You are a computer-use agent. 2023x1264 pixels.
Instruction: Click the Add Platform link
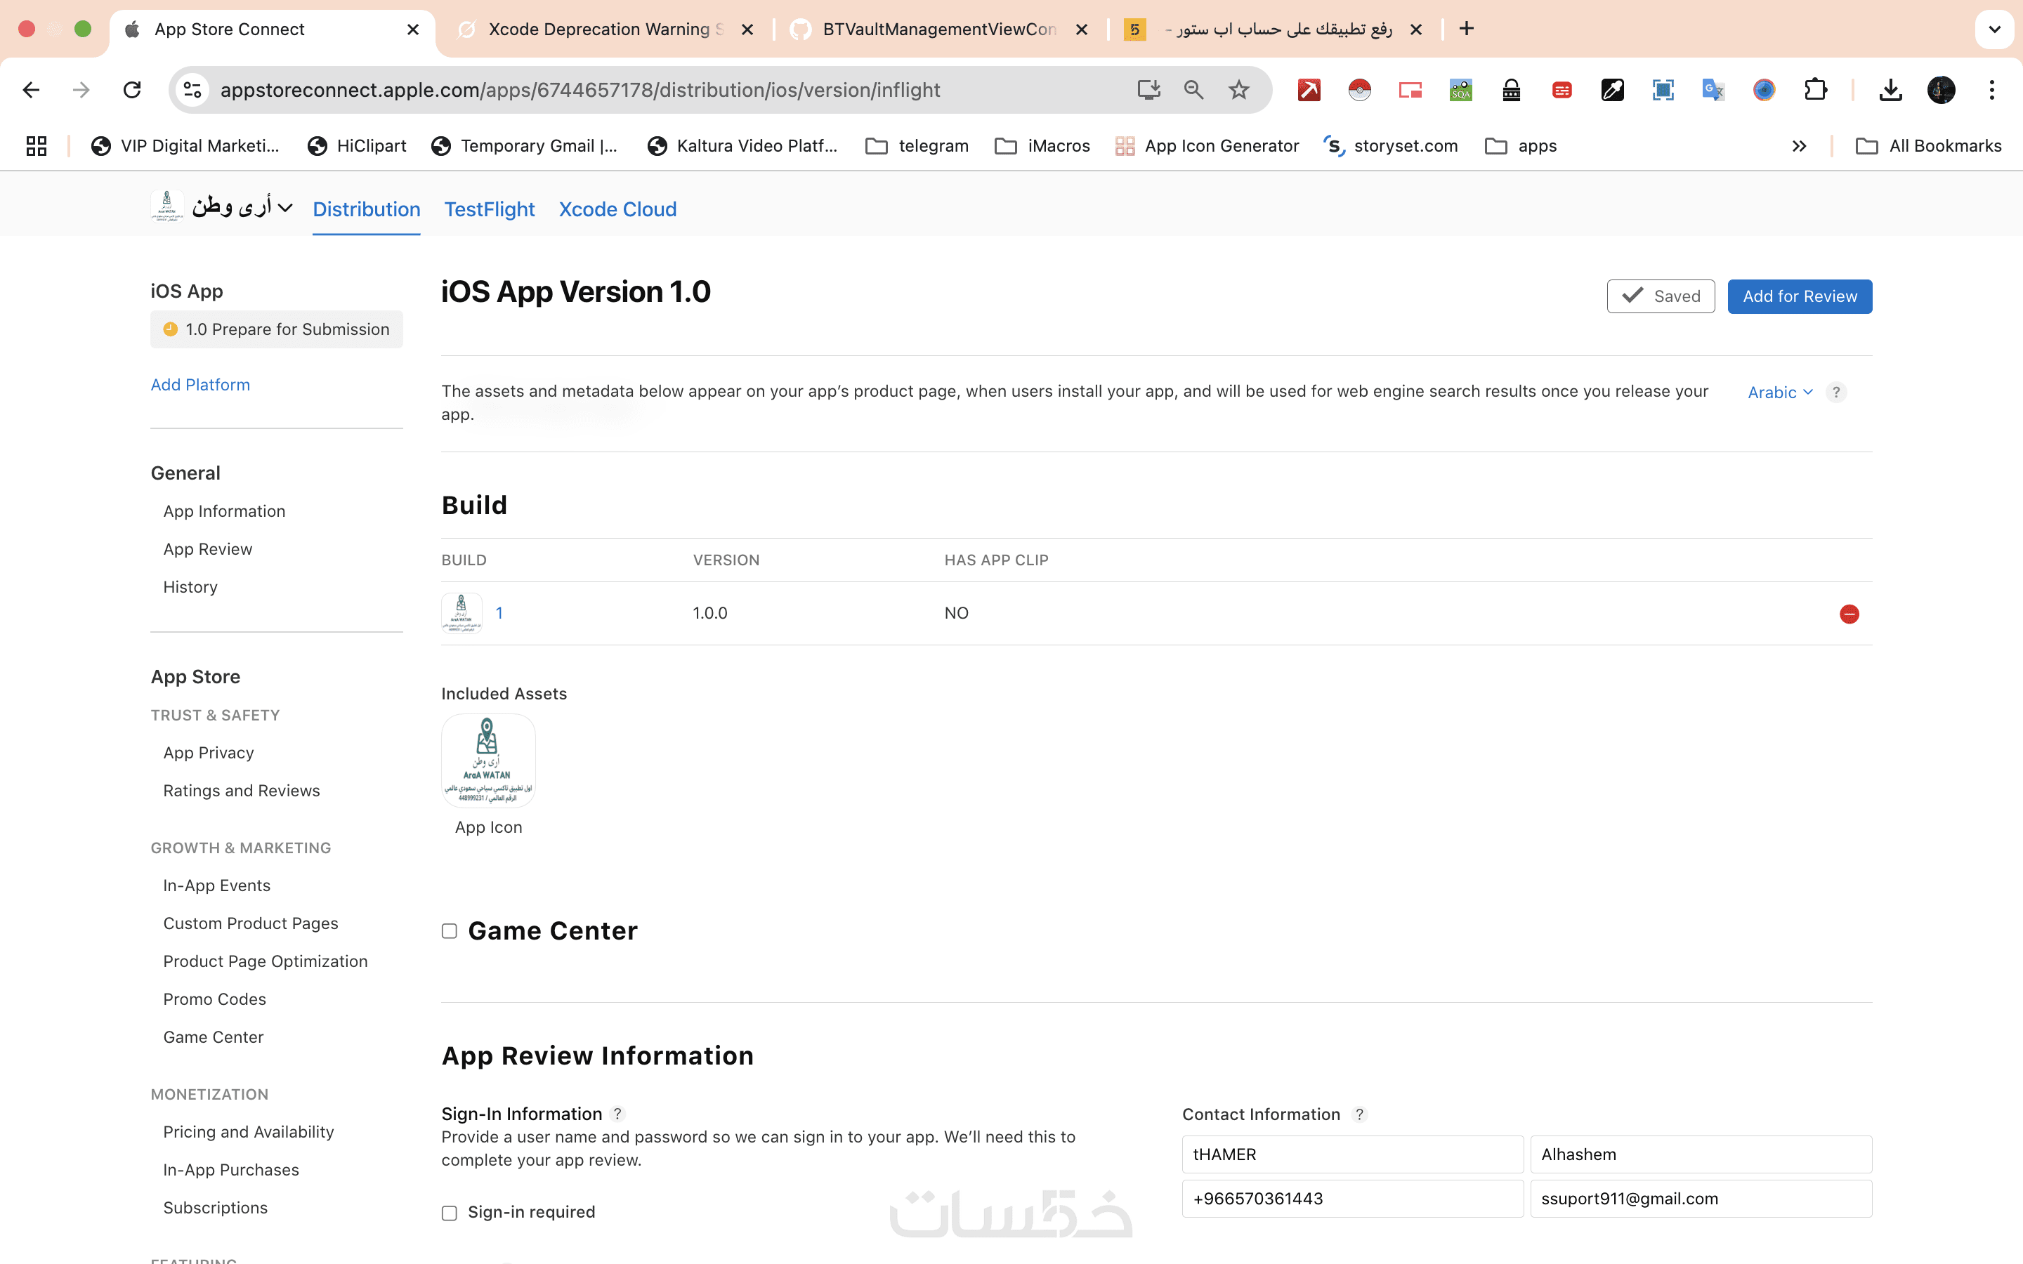pyautogui.click(x=199, y=385)
